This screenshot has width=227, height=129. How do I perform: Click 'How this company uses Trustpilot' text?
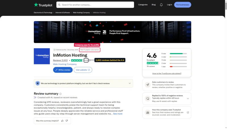pos(166,110)
